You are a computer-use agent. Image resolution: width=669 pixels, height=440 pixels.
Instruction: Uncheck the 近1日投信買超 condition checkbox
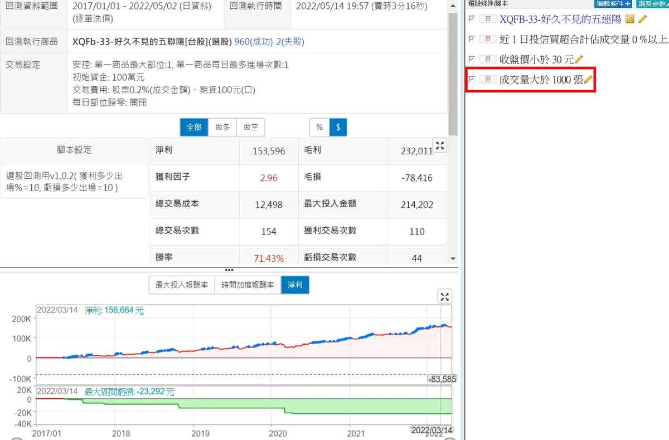point(472,39)
